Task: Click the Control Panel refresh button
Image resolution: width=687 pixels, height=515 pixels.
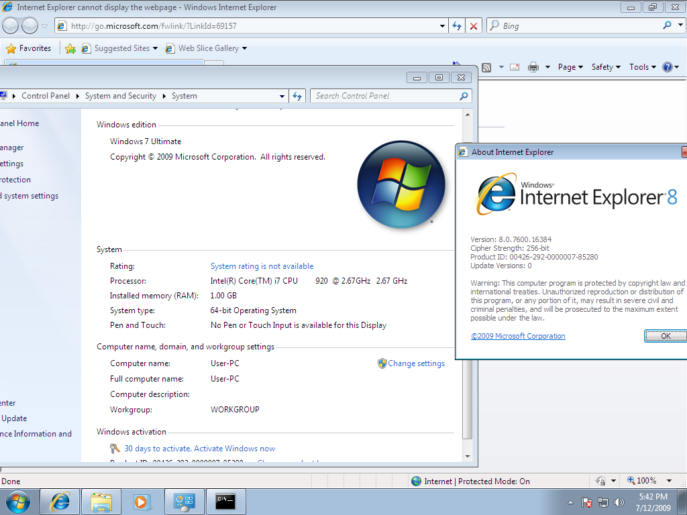Action: (297, 97)
